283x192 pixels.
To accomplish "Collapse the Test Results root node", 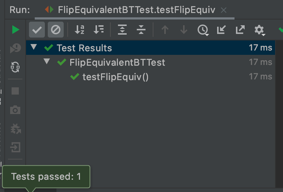I will tap(34, 47).
